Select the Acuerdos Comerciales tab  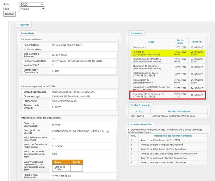141,124
